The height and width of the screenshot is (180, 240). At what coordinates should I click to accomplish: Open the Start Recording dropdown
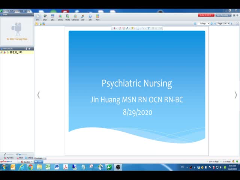tap(223, 15)
